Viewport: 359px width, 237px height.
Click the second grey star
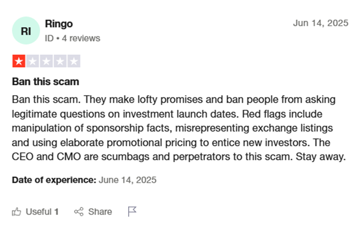pyautogui.click(x=33, y=61)
